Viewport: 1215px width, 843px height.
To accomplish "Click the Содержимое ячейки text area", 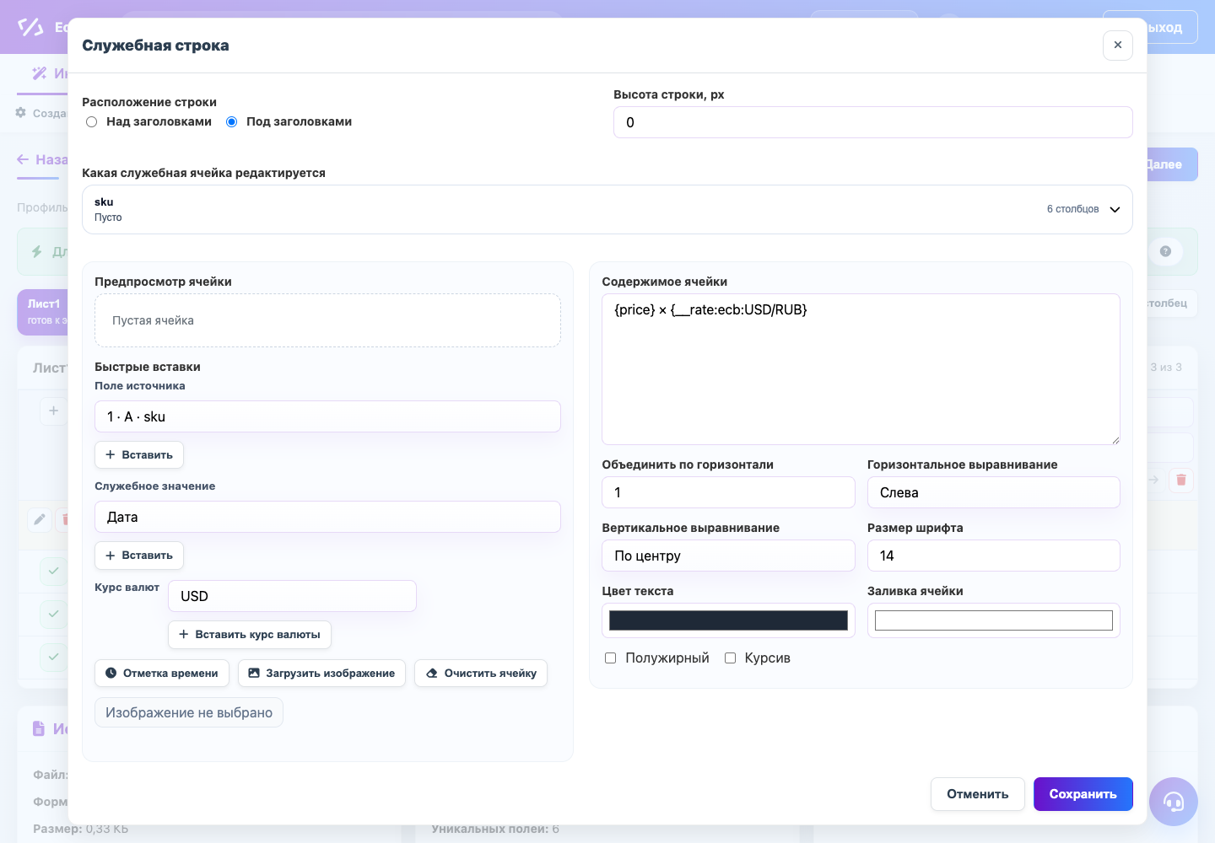I will coord(861,369).
